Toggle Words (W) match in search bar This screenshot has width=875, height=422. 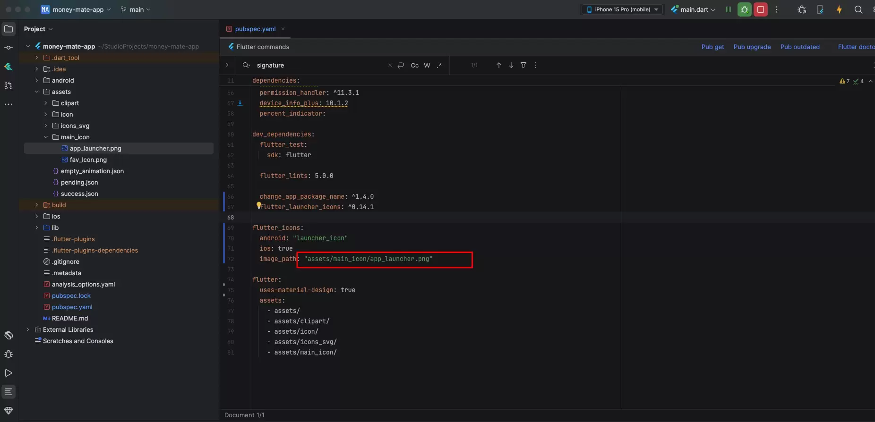(427, 65)
